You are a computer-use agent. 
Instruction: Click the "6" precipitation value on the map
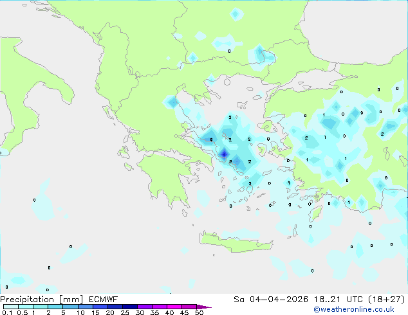pos(211,140)
